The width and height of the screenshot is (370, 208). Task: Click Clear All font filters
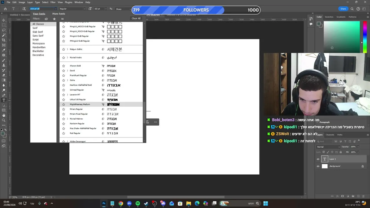point(136,18)
